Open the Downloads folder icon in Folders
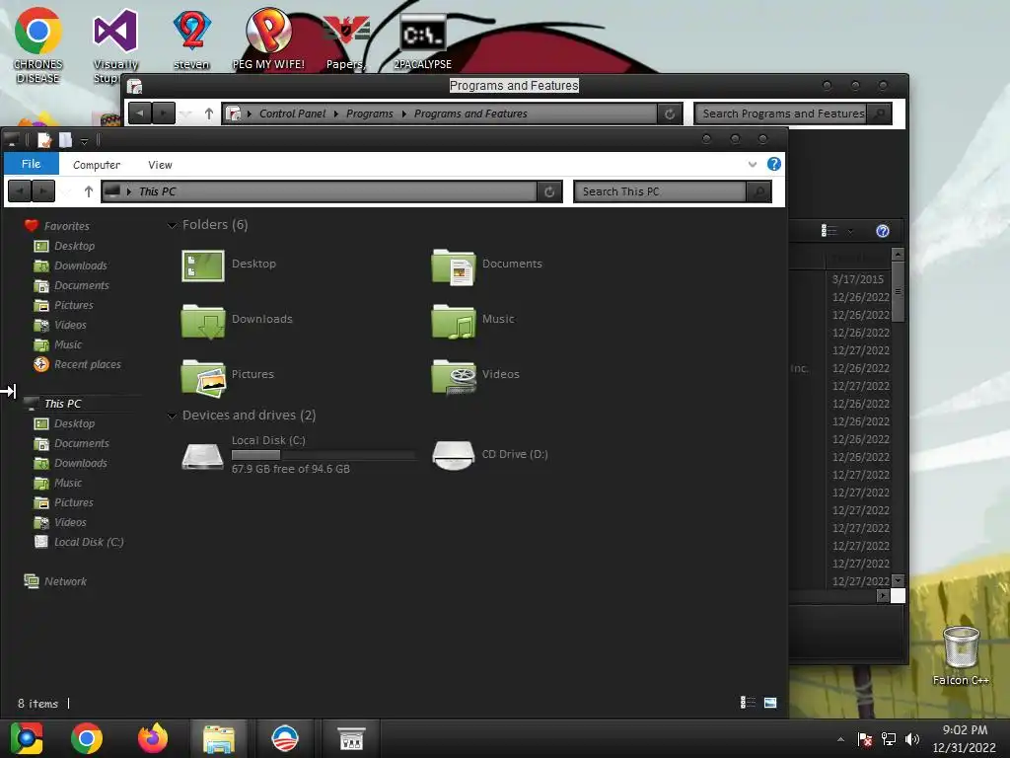Viewport: 1010px width, 758px height. coord(203,321)
